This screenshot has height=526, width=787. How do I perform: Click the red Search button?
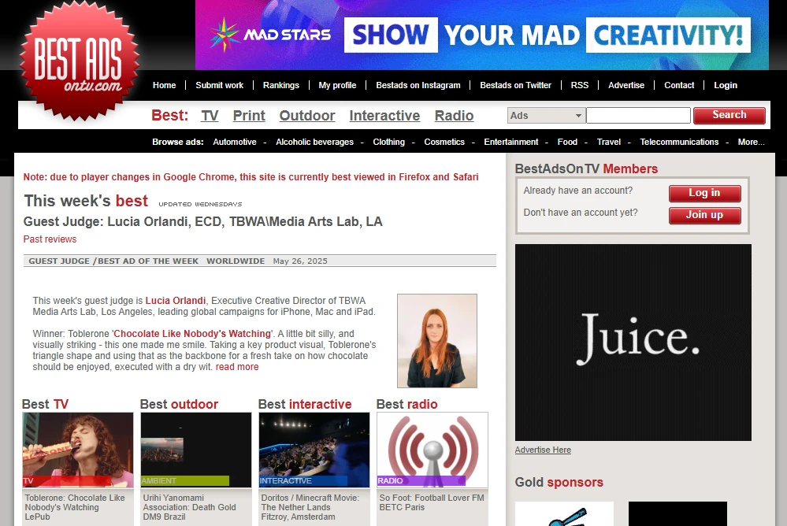[729, 115]
